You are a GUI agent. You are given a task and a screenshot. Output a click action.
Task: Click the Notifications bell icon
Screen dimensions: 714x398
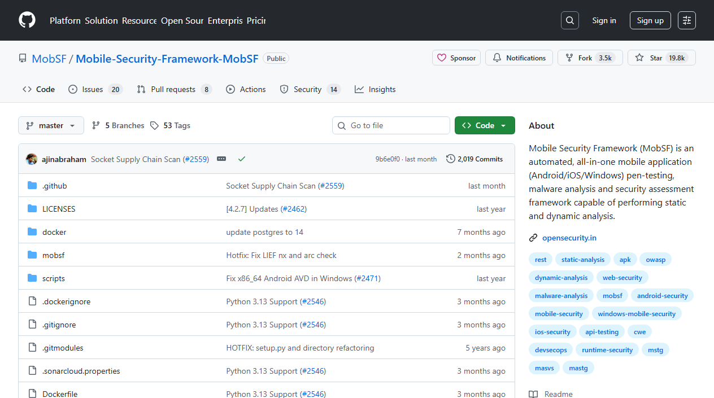497,58
